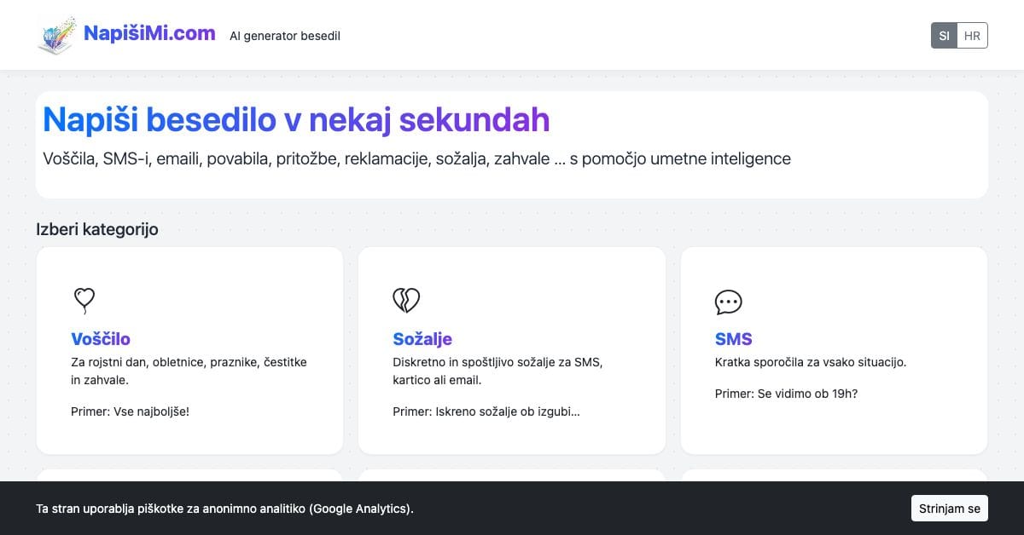Switch language to SI

coord(945,36)
